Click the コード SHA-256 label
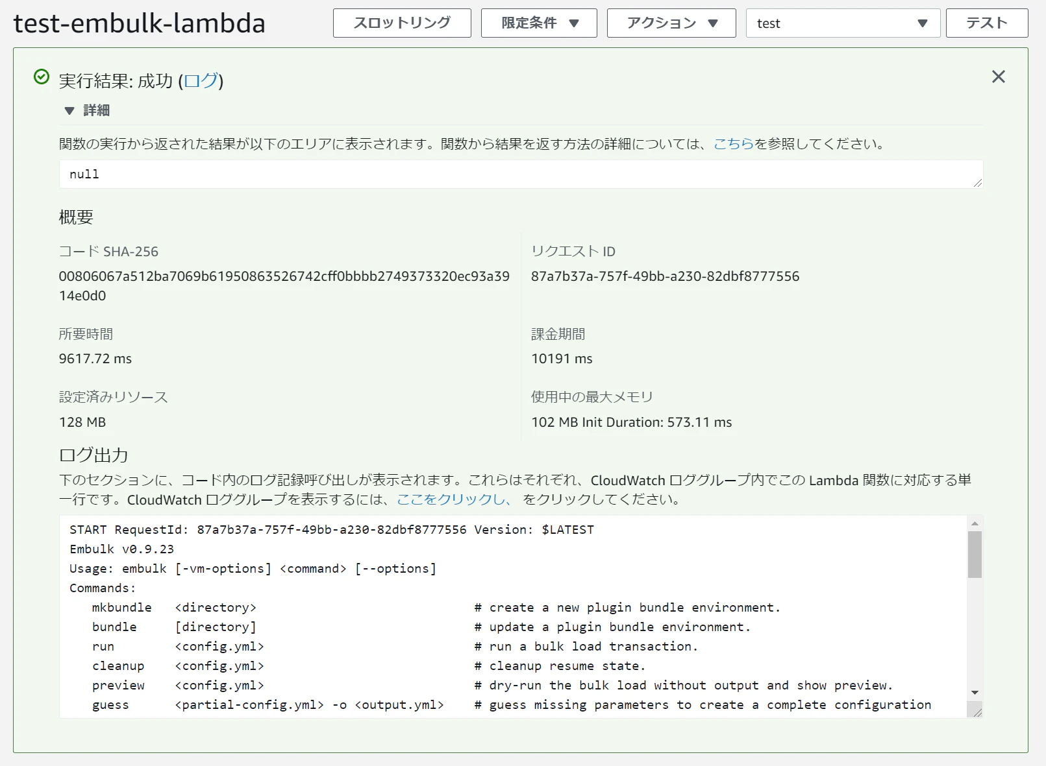Image resolution: width=1046 pixels, height=766 pixels. (108, 252)
